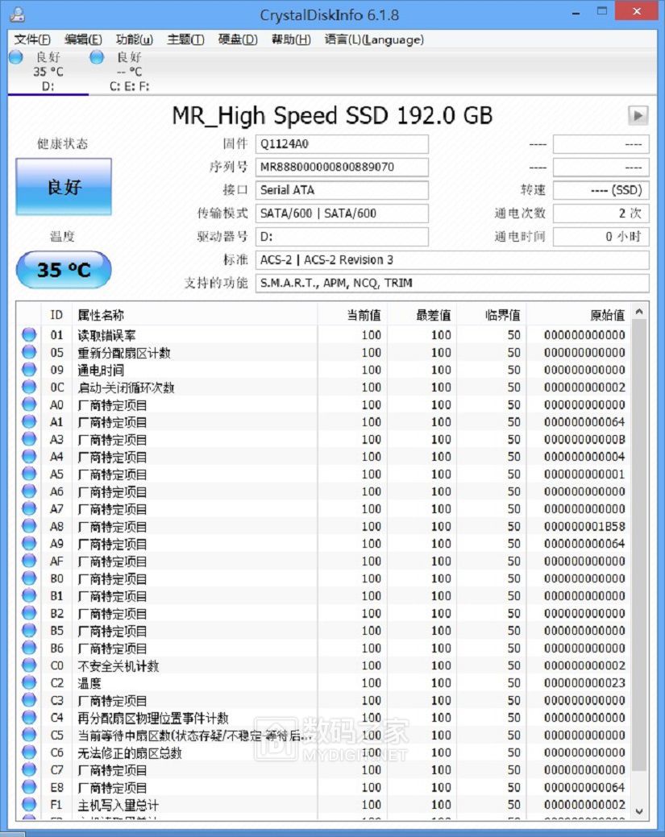Image resolution: width=665 pixels, height=837 pixels.
Task: Click the 固件 firmware field Q1124A0
Action: coord(342,144)
